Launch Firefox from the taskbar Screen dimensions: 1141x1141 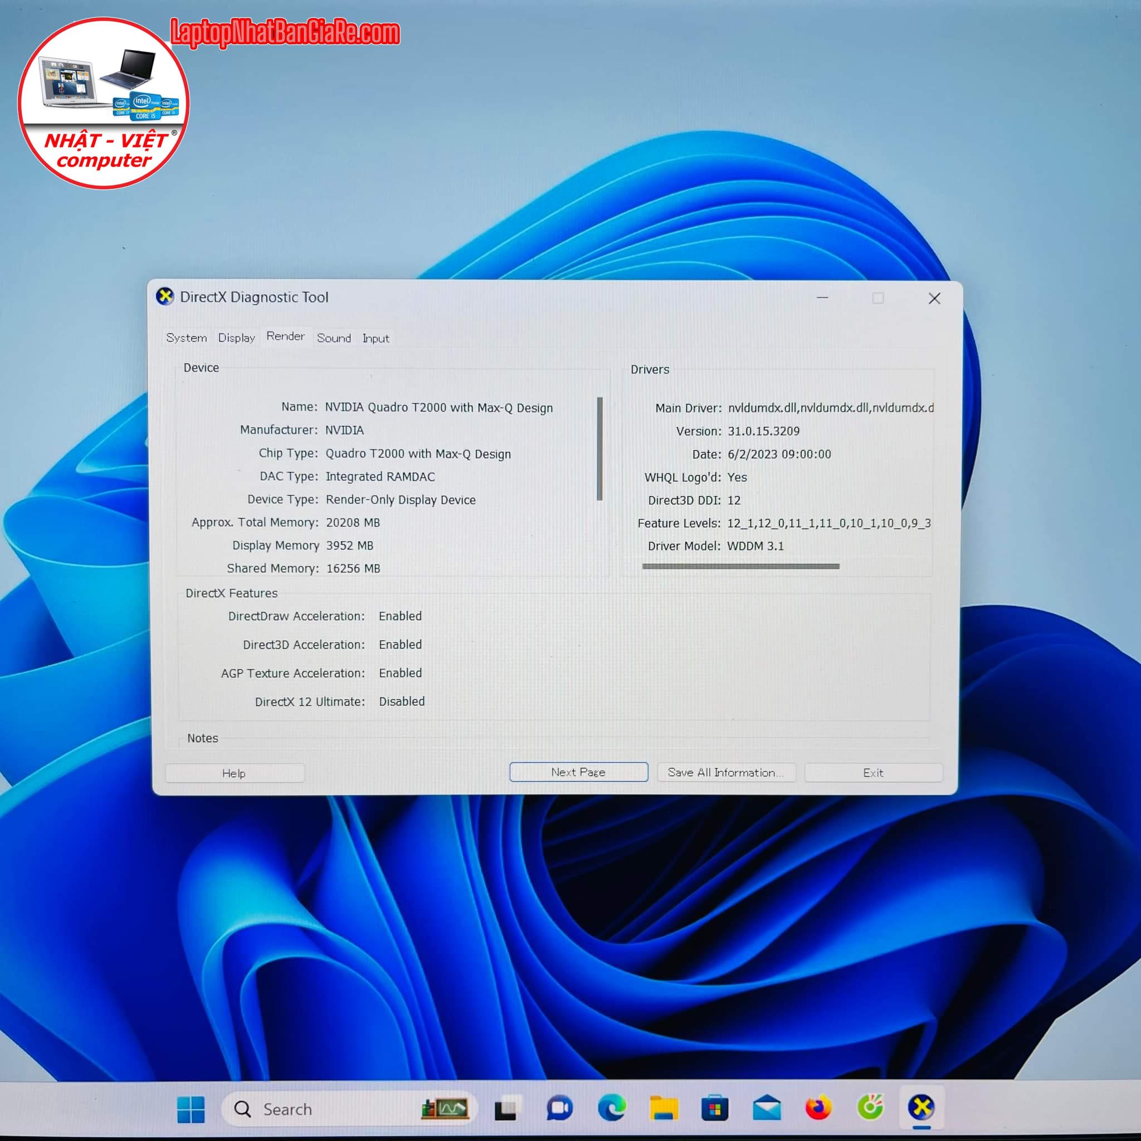coord(818,1108)
